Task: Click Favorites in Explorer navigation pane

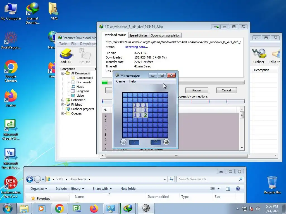Action: 43,199
